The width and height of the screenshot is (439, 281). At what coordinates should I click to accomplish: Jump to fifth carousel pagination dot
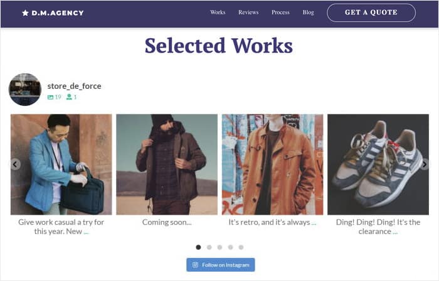click(241, 247)
